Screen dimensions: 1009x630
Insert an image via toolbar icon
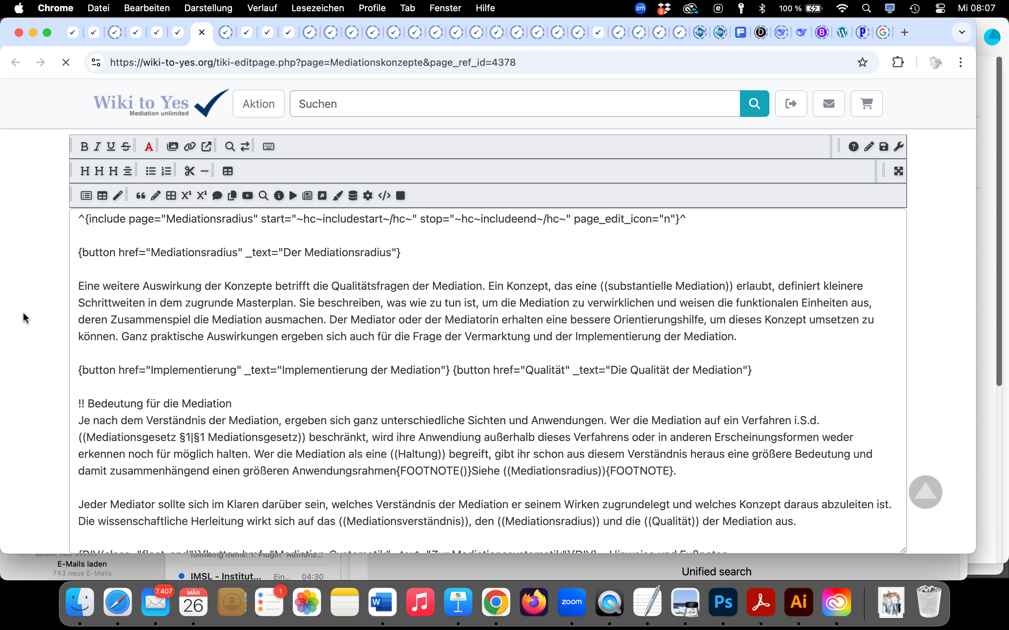pyautogui.click(x=172, y=147)
